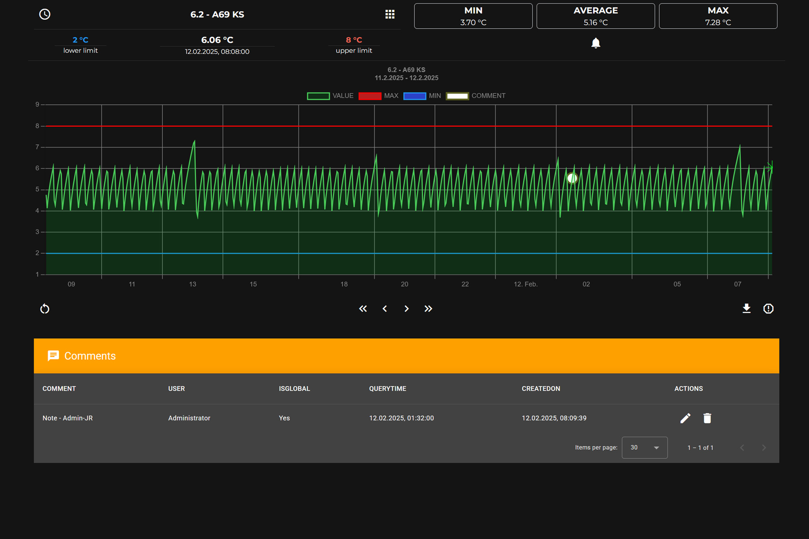
Task: Click the COMMENT legend color swatch
Action: pos(457,96)
